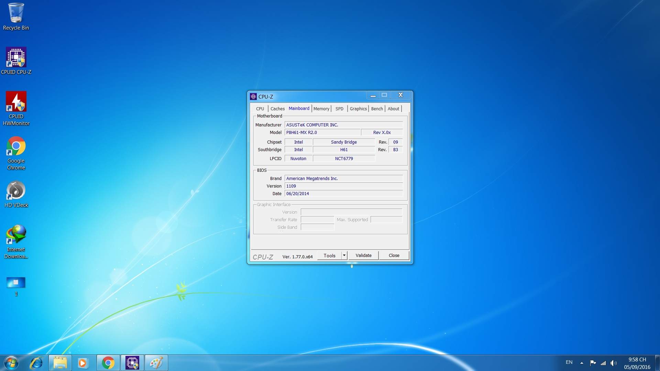Click the Validate button
Image resolution: width=660 pixels, height=371 pixels.
coord(363,255)
